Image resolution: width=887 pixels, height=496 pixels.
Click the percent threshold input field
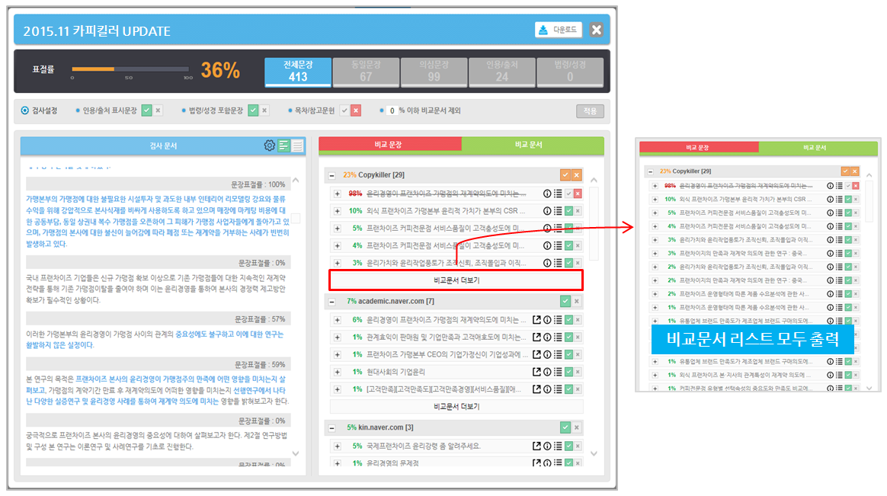[392, 110]
